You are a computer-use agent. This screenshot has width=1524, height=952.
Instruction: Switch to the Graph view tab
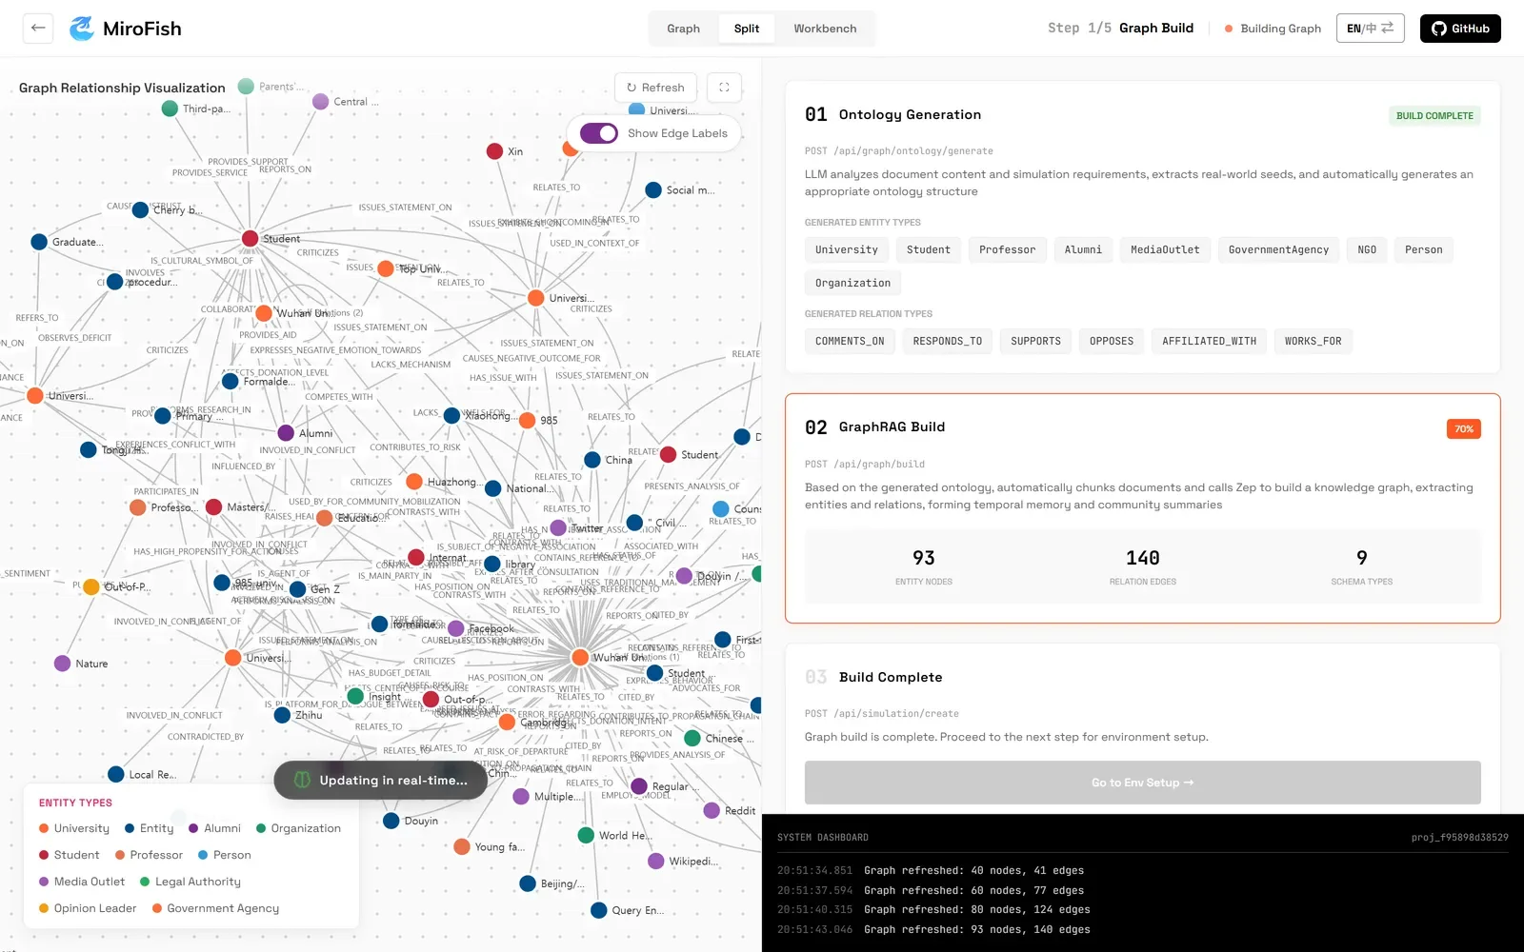coord(683,29)
